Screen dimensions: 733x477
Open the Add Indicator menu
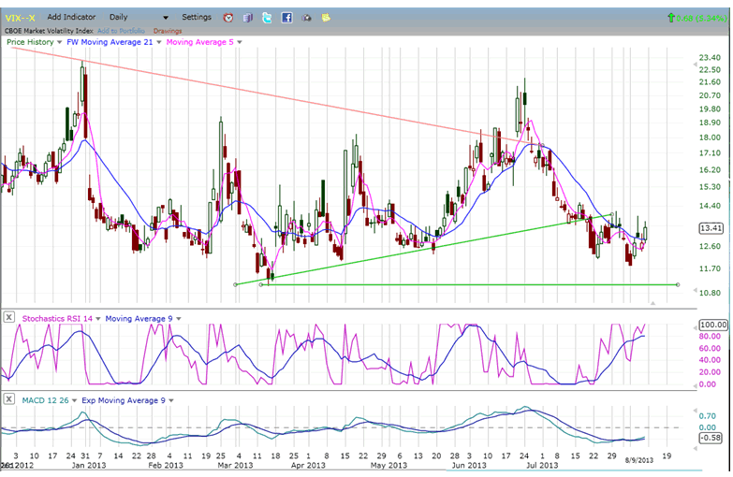click(x=72, y=17)
